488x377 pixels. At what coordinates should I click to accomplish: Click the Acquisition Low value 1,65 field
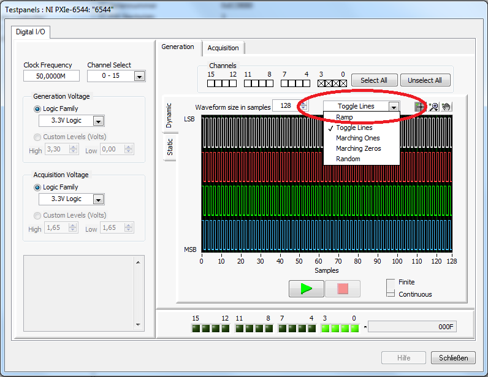113,227
